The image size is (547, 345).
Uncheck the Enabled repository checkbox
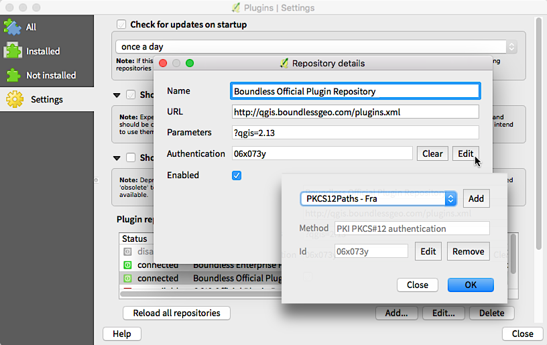[237, 176]
